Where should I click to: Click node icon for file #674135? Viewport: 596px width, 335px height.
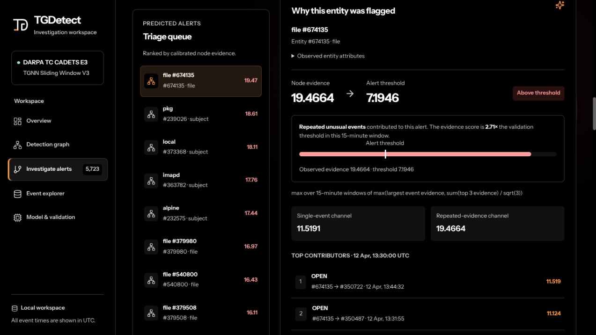click(151, 81)
